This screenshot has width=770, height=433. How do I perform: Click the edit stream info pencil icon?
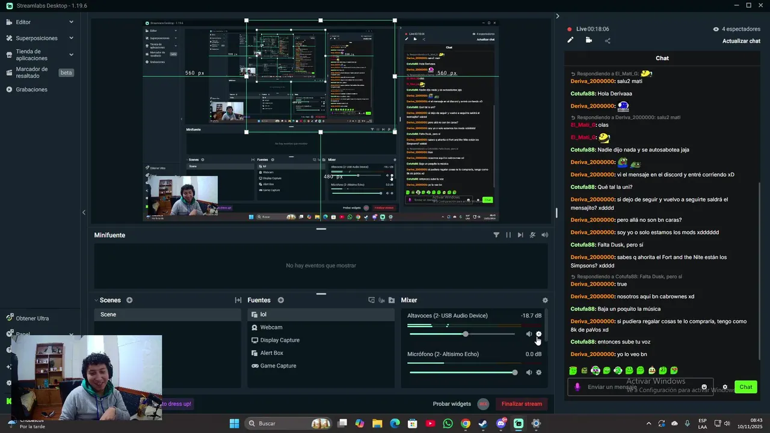570,40
